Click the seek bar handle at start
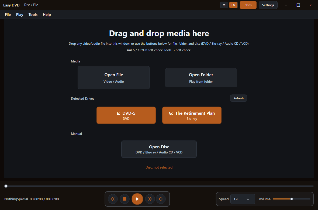This screenshot has width=318, height=210. tap(6, 186)
